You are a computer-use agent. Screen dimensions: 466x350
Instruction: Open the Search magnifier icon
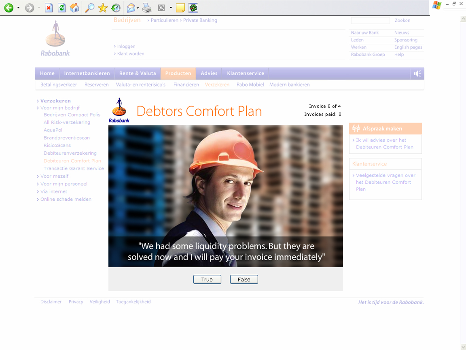pos(89,8)
